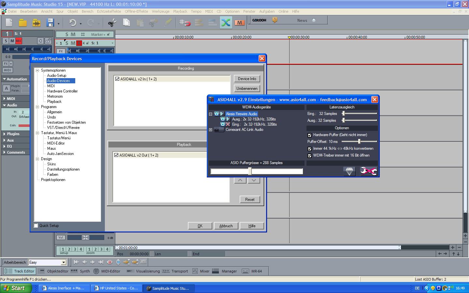Adjust the Puffer-Offset slider
The width and height of the screenshot is (469, 293).
coord(359,142)
